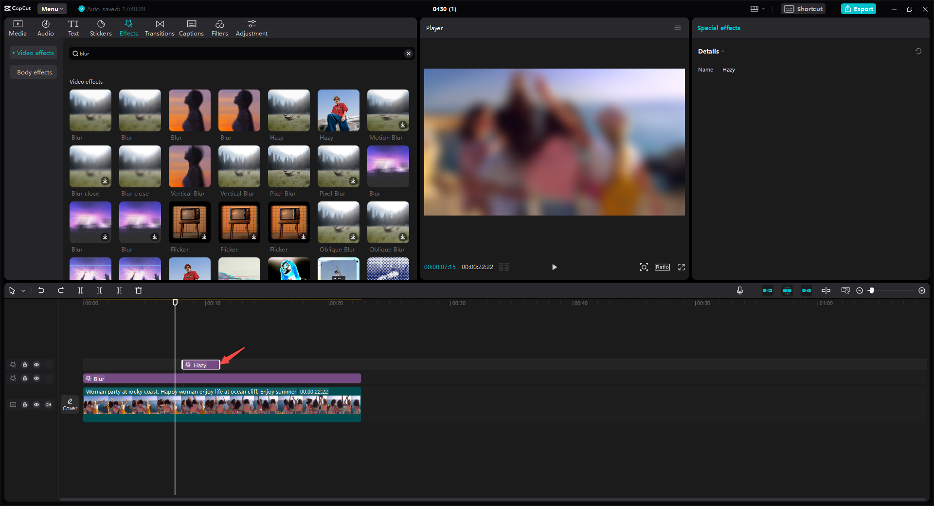The height and width of the screenshot is (506, 934).
Task: Open the Menu in the top-left corner
Action: (x=51, y=8)
